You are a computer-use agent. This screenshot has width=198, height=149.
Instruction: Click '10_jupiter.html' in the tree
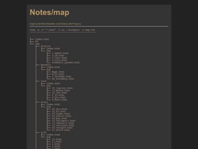point(62,88)
